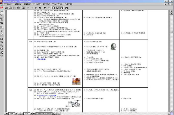Click the Adobe logo toolbar icon
Image resolution: width=174 pixels, height=115 pixels.
[2, 8]
